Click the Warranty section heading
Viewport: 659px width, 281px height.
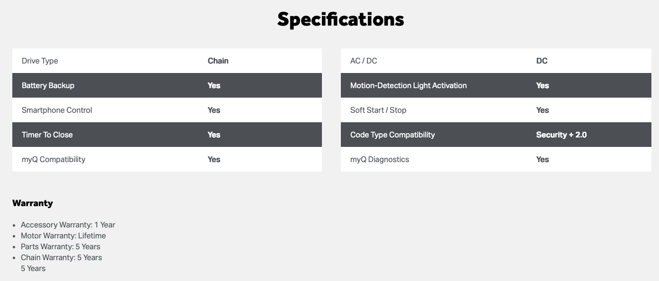(x=33, y=203)
